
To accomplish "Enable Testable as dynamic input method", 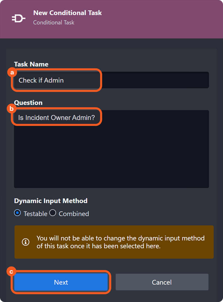I will pos(17,213).
